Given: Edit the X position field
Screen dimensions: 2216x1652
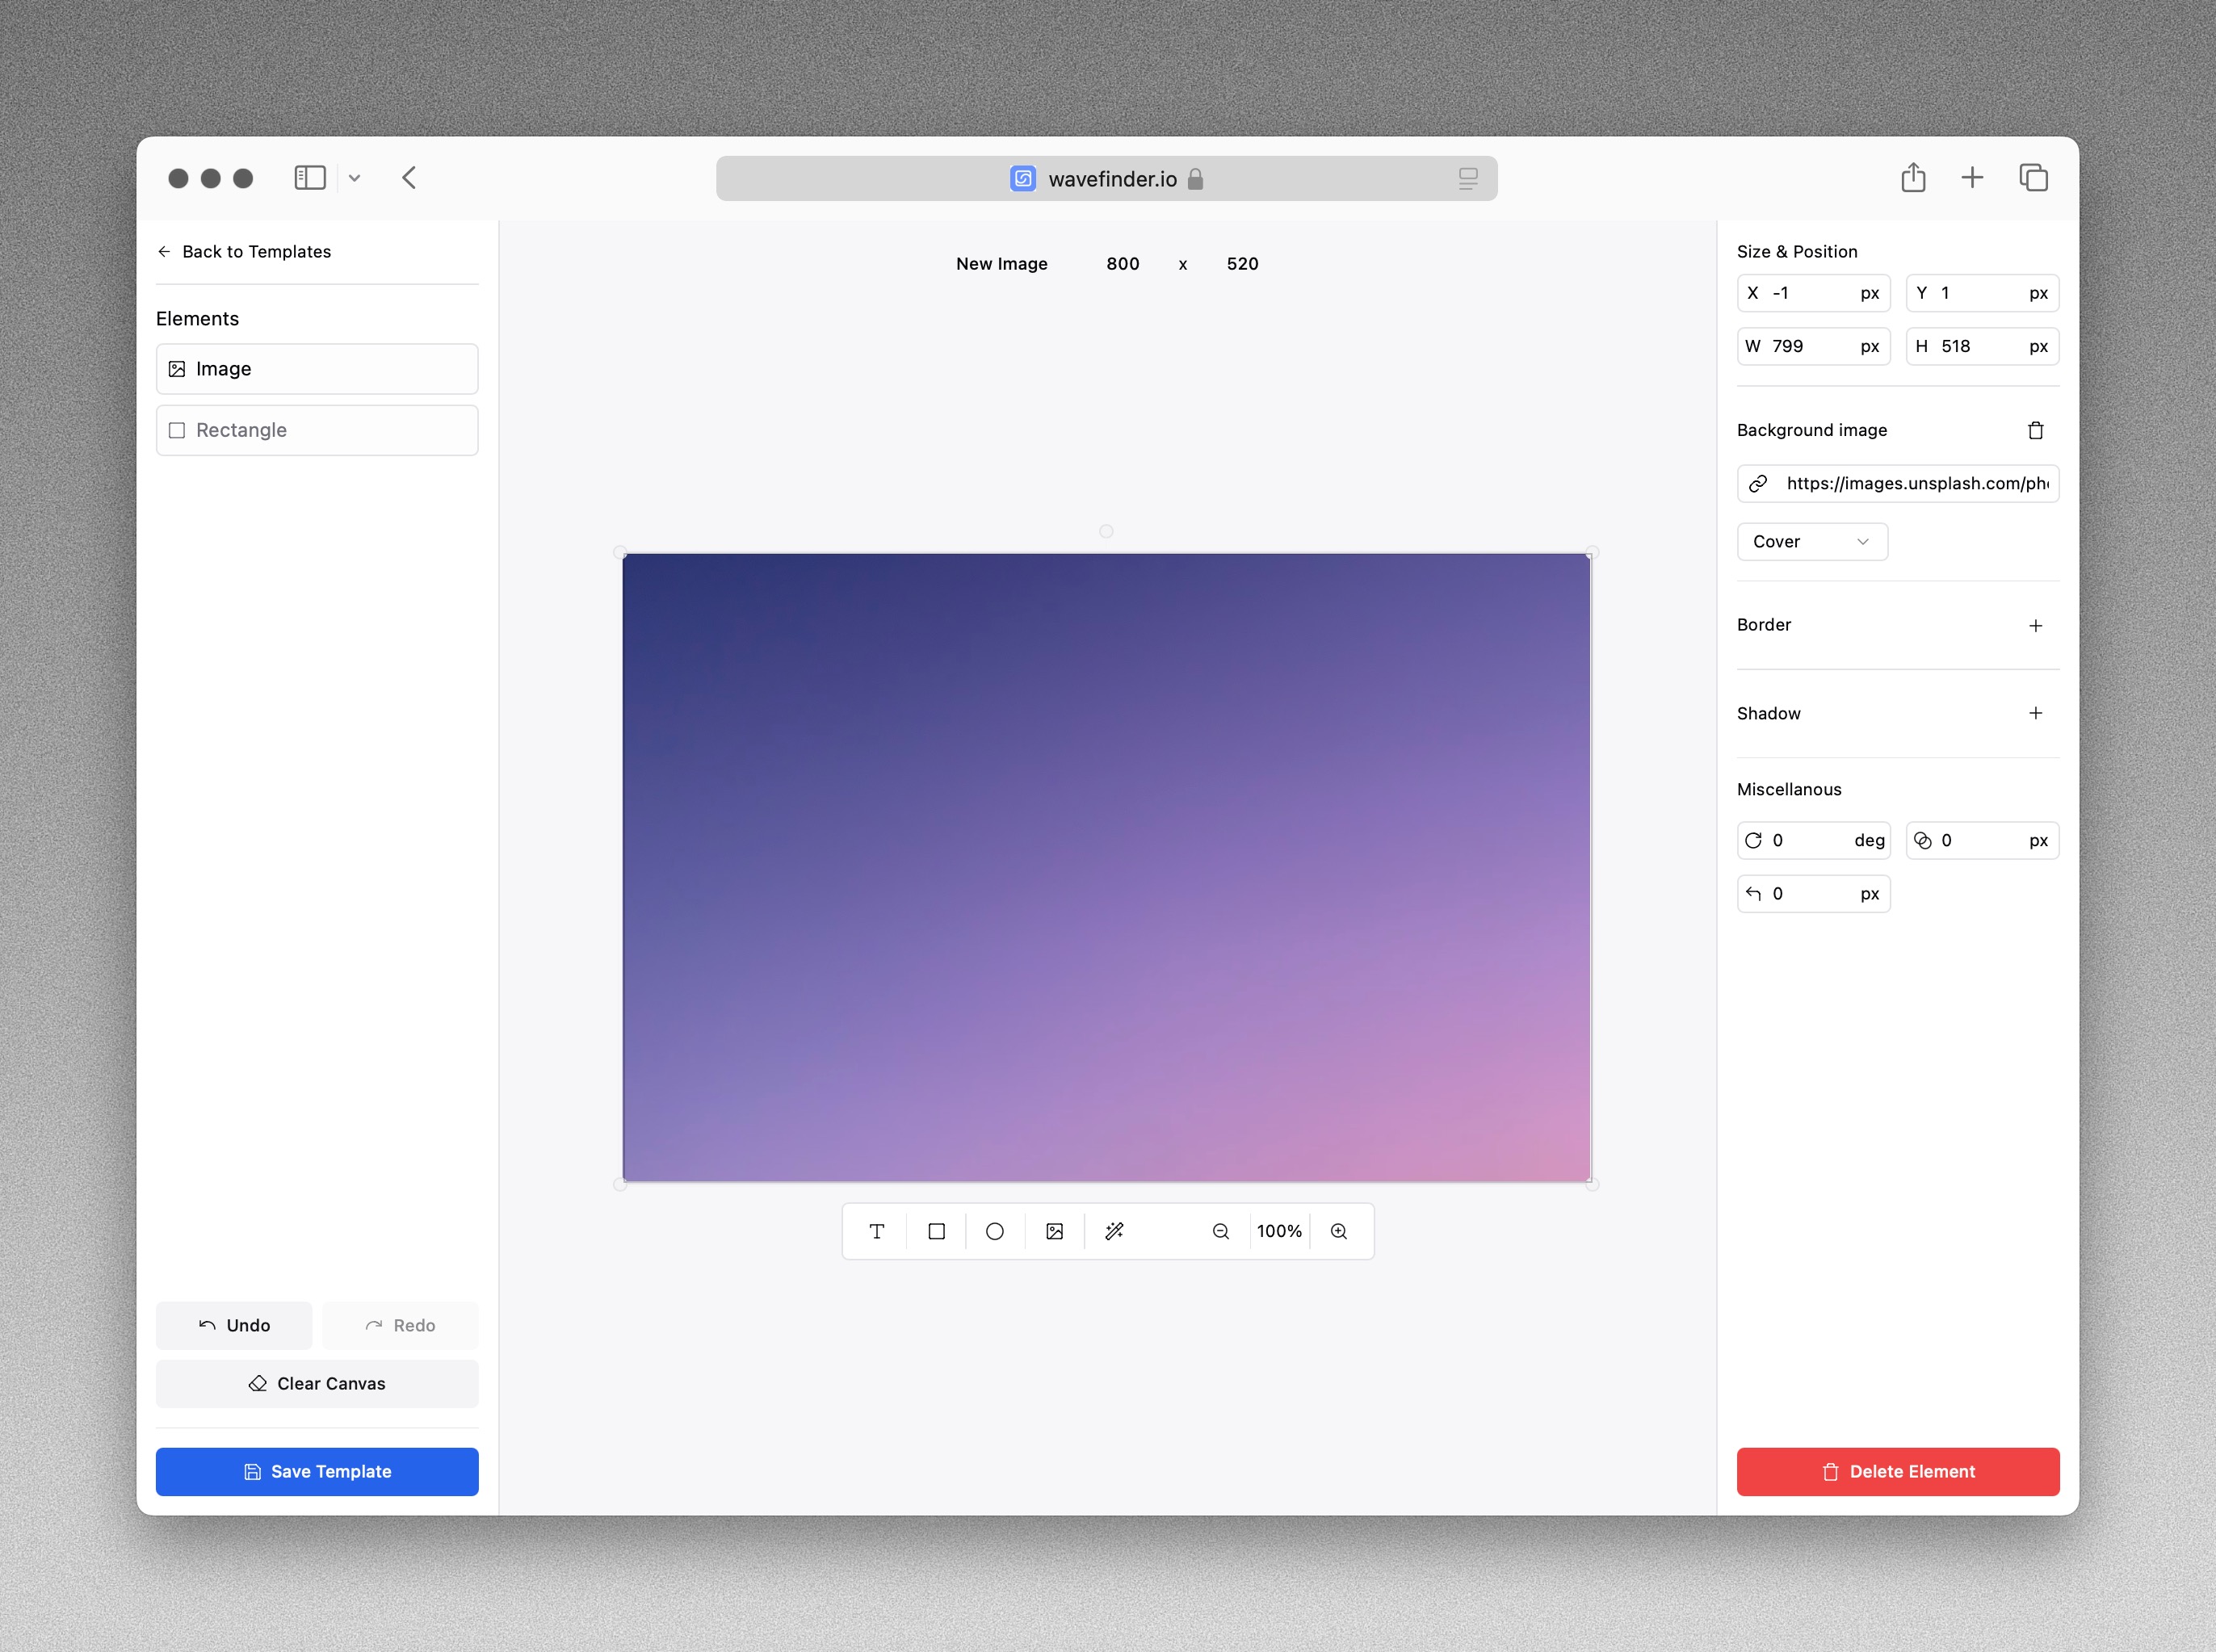Looking at the screenshot, I should coord(1813,293).
